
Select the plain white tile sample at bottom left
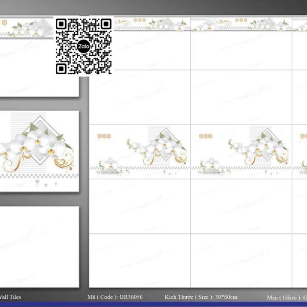pyautogui.click(x=39, y=247)
